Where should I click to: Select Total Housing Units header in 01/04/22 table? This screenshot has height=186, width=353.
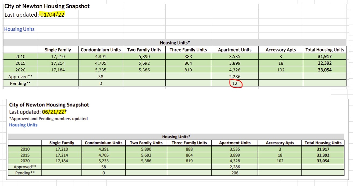coord(325,50)
